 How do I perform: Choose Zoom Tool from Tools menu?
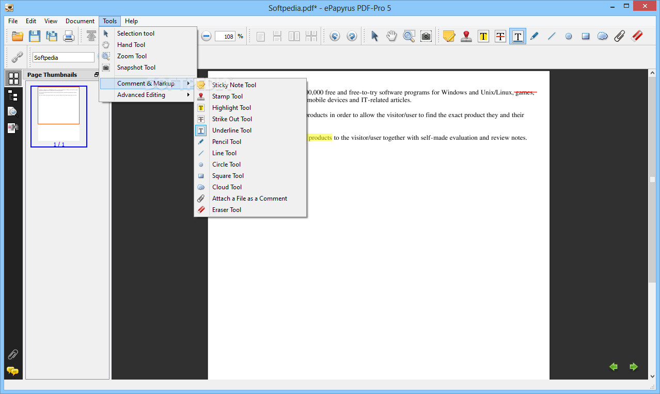click(148, 56)
